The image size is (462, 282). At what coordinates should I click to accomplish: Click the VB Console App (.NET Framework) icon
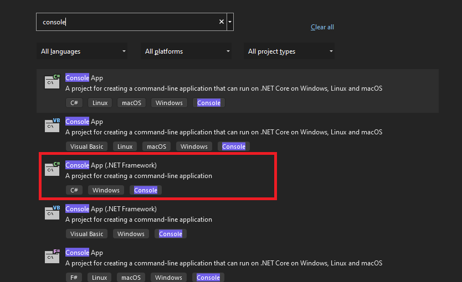pyautogui.click(x=52, y=212)
